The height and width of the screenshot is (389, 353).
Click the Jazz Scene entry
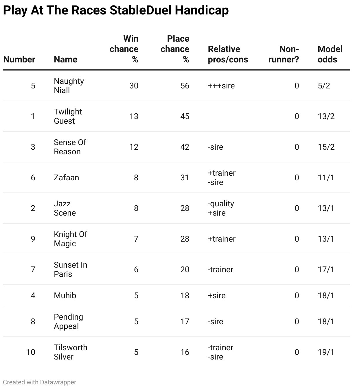[65, 208]
